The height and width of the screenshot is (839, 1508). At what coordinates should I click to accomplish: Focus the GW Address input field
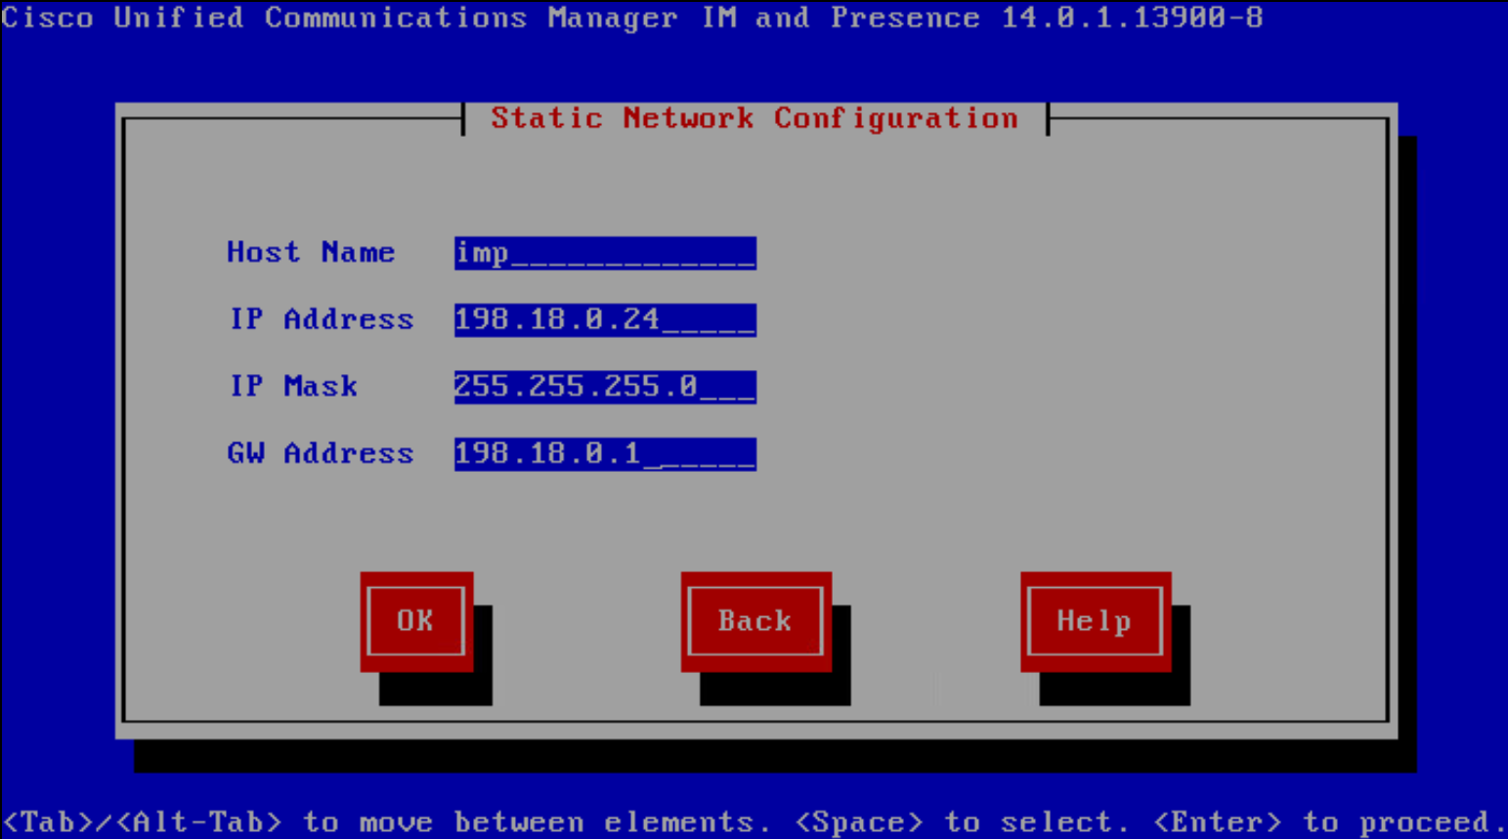click(604, 453)
